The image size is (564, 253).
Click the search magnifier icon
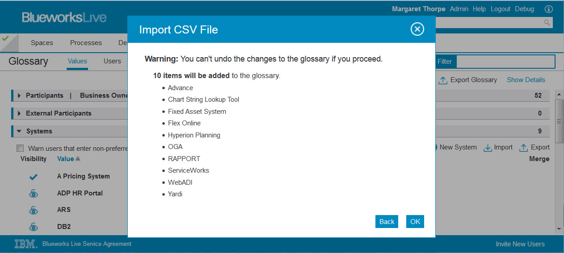point(547,22)
